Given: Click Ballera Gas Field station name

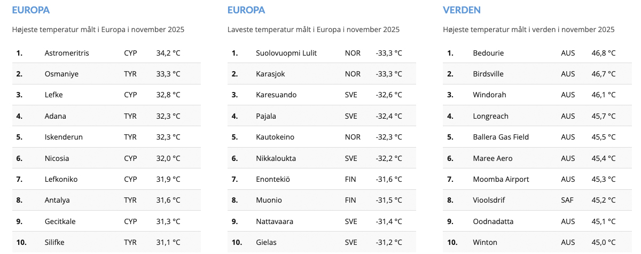Looking at the screenshot, I should [x=501, y=137].
